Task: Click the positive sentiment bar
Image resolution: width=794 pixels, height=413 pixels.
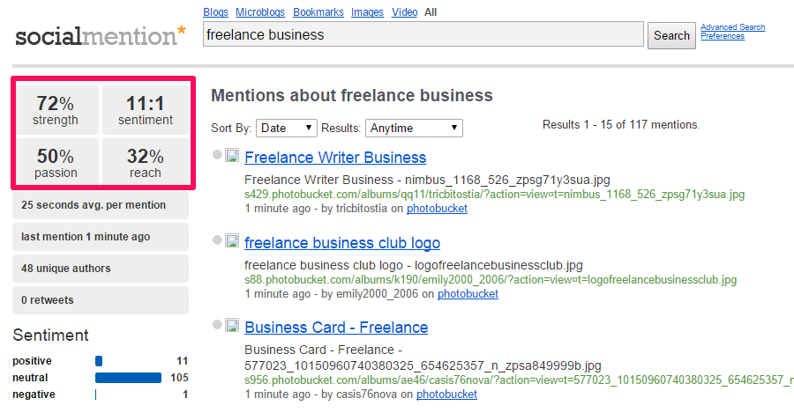Action: pyautogui.click(x=99, y=361)
